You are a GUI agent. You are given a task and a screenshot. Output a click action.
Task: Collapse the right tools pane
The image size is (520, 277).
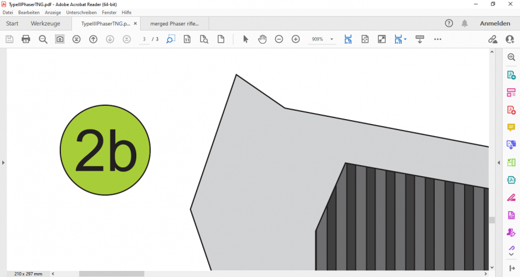(x=499, y=162)
